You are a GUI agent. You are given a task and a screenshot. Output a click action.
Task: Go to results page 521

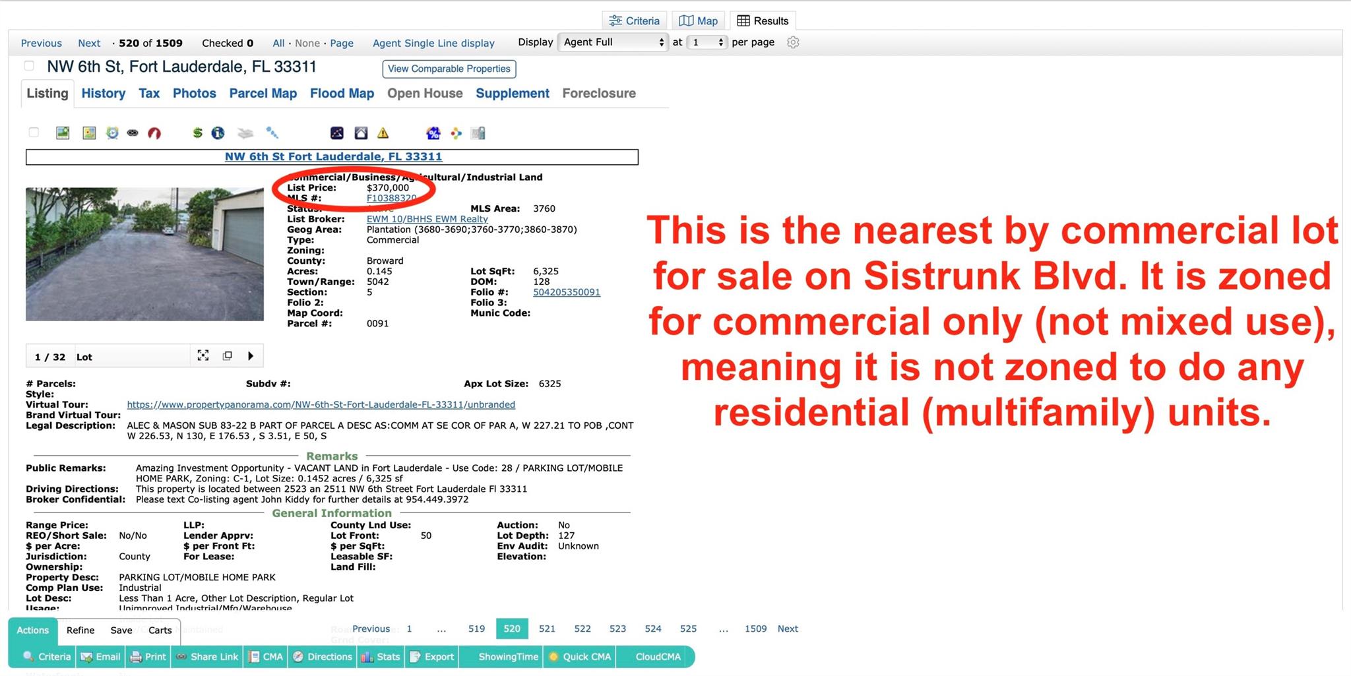(547, 629)
